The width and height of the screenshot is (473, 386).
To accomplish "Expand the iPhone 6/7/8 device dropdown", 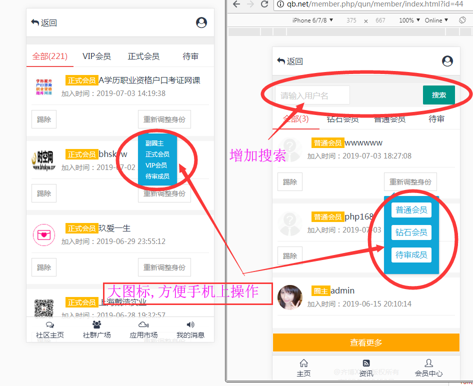I will (x=312, y=20).
